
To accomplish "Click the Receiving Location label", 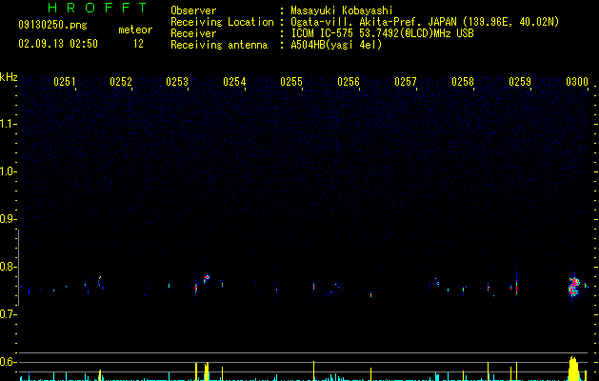I will coord(222,22).
